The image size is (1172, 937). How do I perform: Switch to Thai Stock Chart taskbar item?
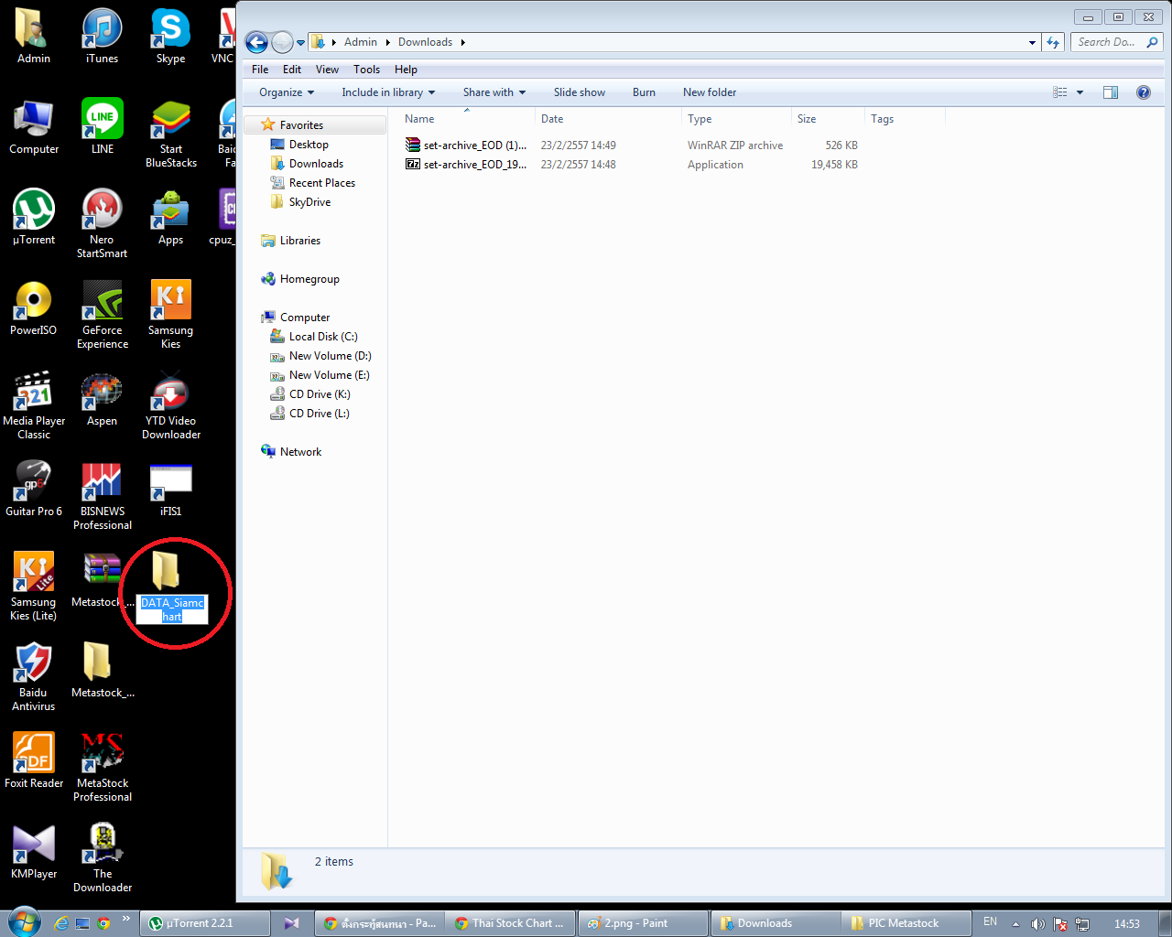pos(512,923)
